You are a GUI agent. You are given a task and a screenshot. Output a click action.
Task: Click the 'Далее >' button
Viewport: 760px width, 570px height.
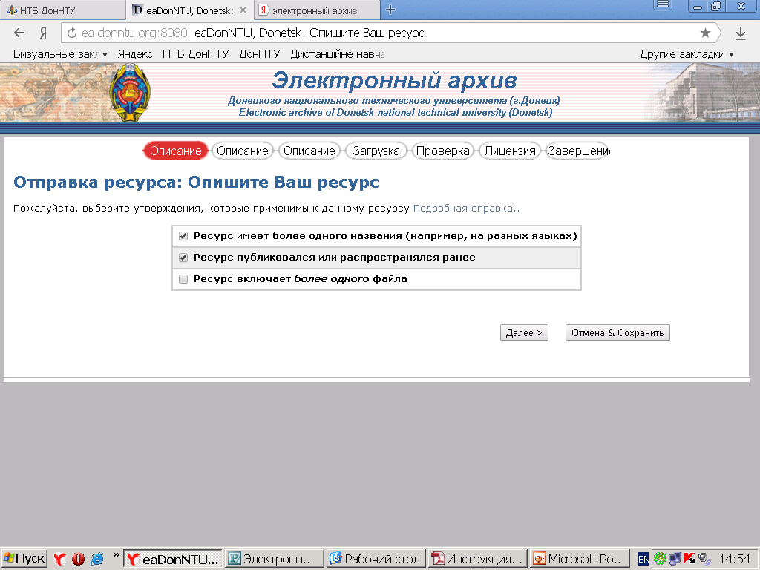524,332
